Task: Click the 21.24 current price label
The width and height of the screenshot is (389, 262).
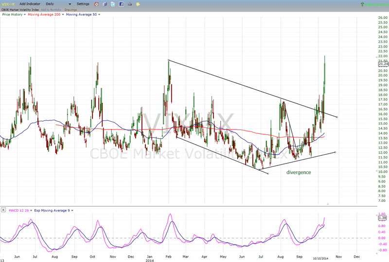Action: click(x=383, y=64)
